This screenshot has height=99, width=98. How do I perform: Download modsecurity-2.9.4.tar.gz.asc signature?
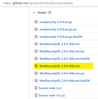click(58, 29)
